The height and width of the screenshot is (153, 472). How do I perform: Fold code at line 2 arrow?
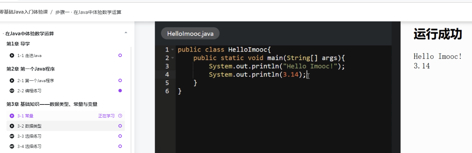[173, 58]
